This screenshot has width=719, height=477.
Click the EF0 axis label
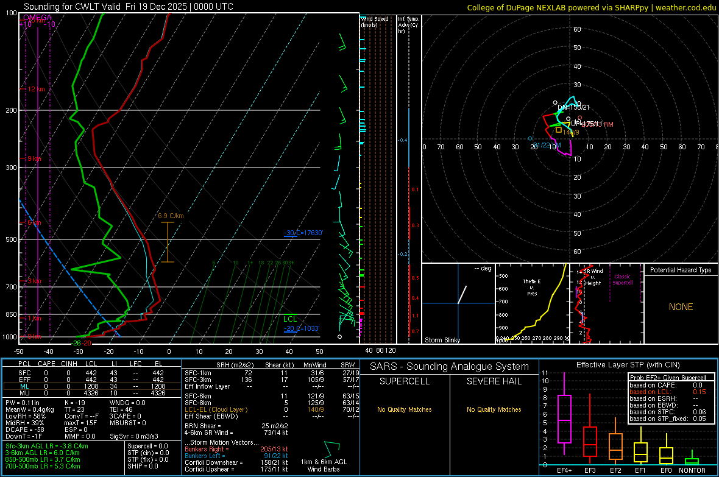coord(666,470)
